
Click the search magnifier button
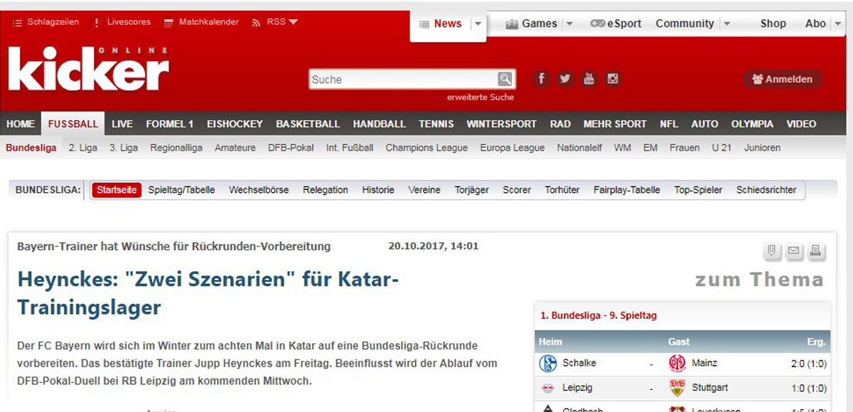[504, 79]
